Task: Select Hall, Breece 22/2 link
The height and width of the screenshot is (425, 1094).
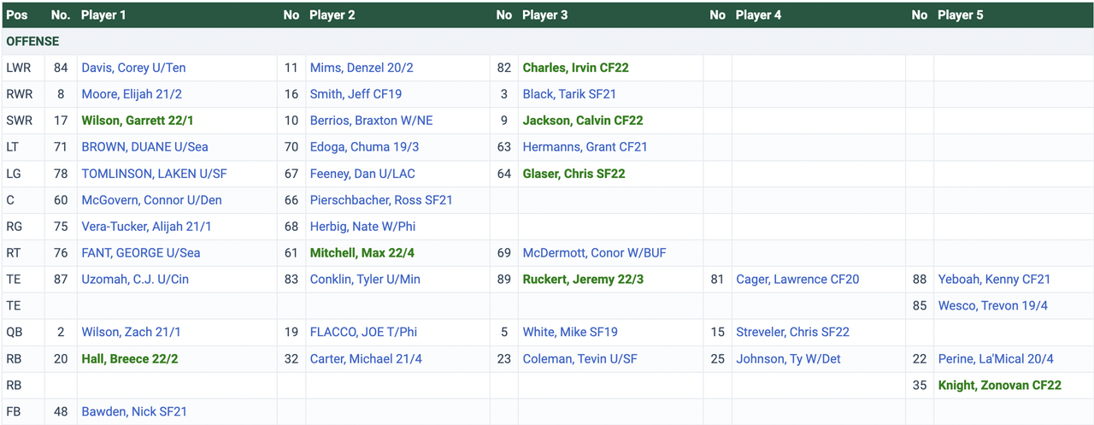Action: [x=130, y=359]
